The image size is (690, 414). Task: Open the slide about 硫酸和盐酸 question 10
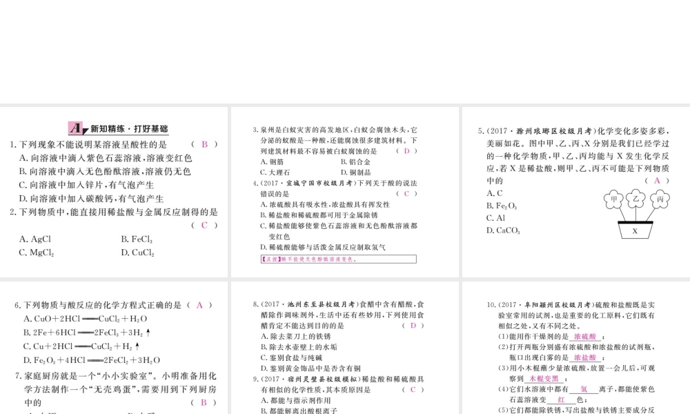(x=576, y=348)
